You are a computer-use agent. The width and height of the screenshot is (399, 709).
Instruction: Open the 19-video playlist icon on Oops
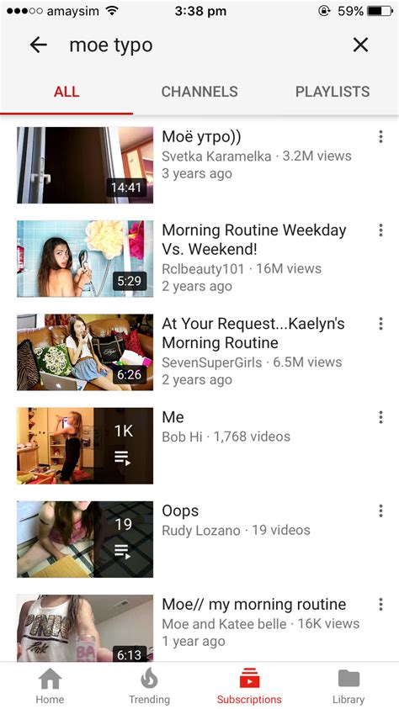tap(123, 552)
